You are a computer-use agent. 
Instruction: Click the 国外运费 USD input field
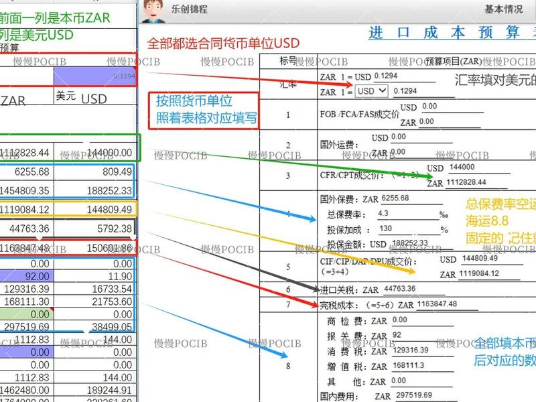421,137
